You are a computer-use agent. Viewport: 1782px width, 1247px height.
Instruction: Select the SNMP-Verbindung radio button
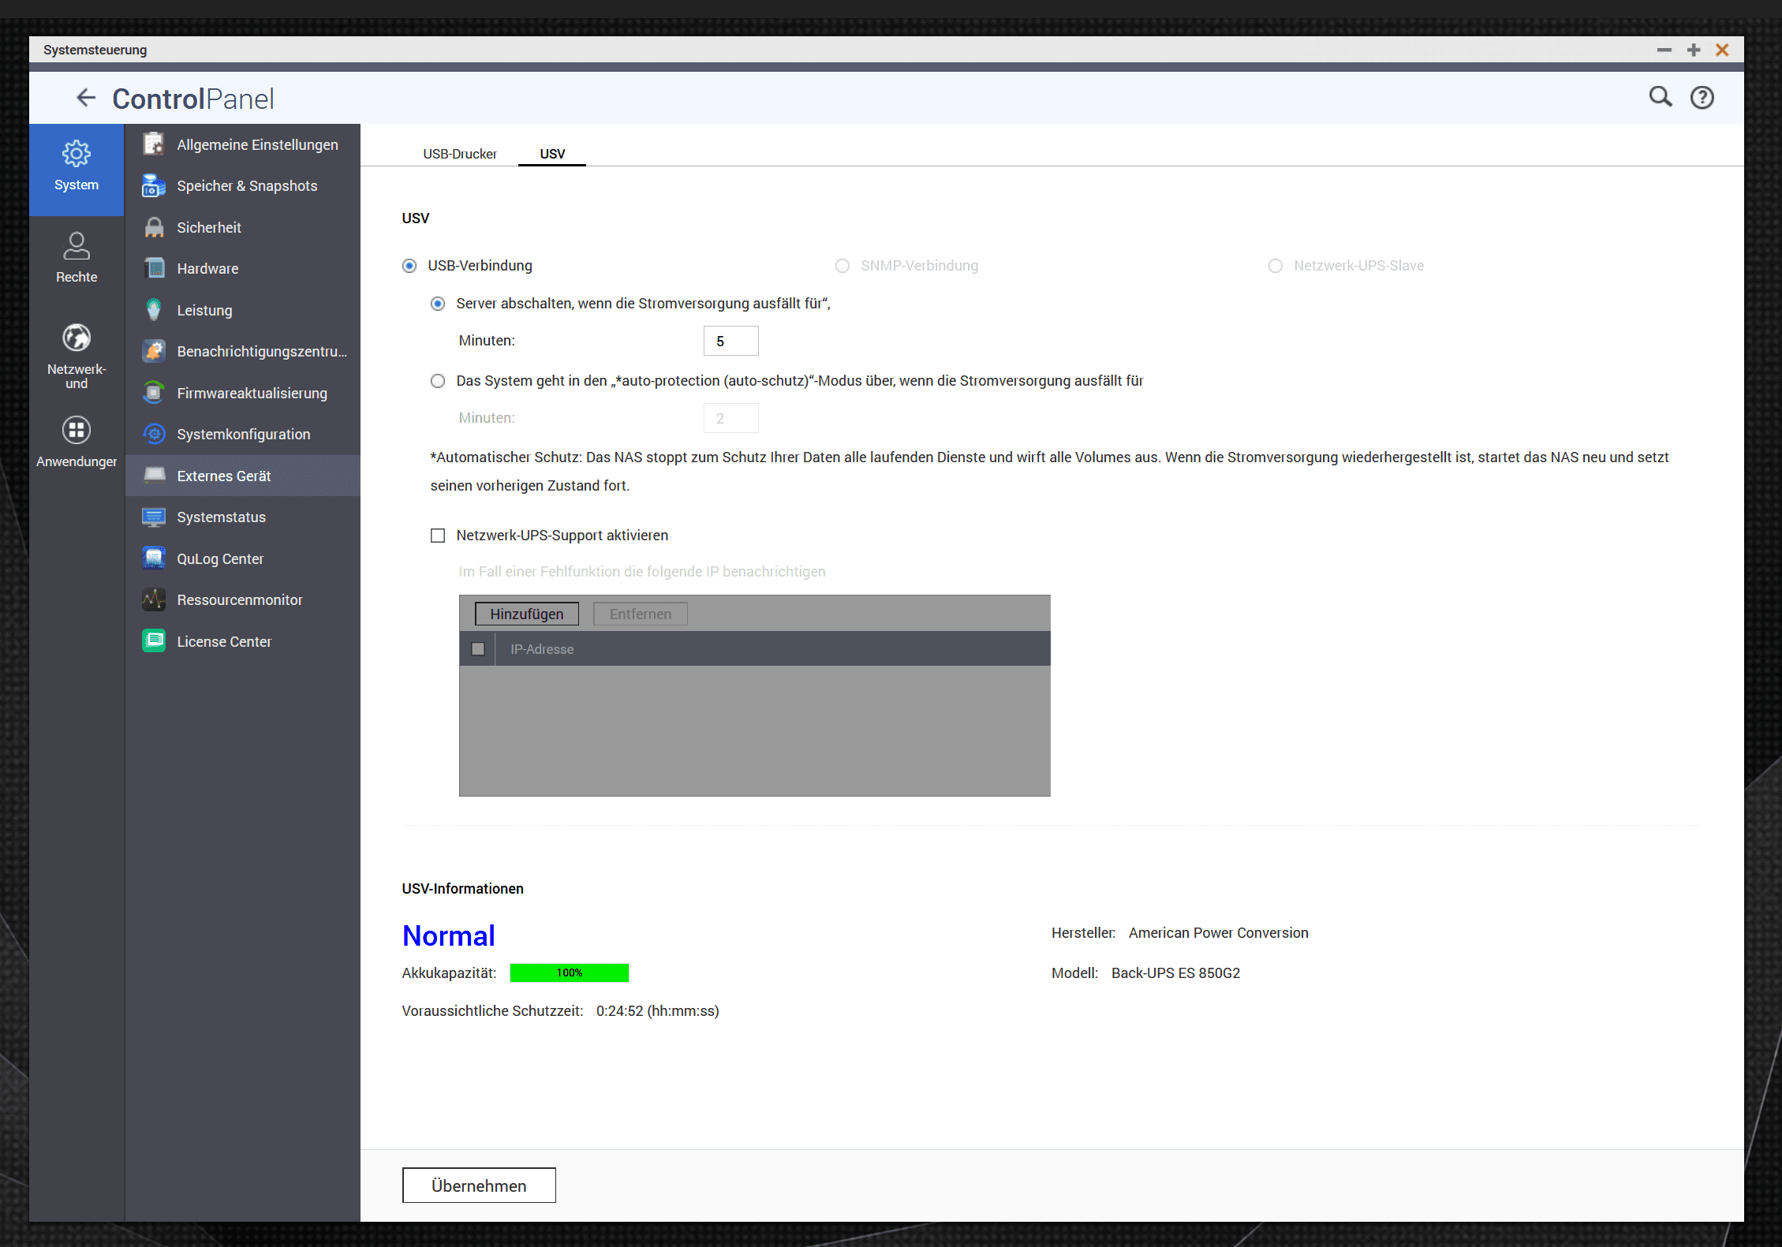tap(842, 266)
